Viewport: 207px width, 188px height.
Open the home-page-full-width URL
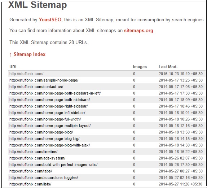(45, 119)
